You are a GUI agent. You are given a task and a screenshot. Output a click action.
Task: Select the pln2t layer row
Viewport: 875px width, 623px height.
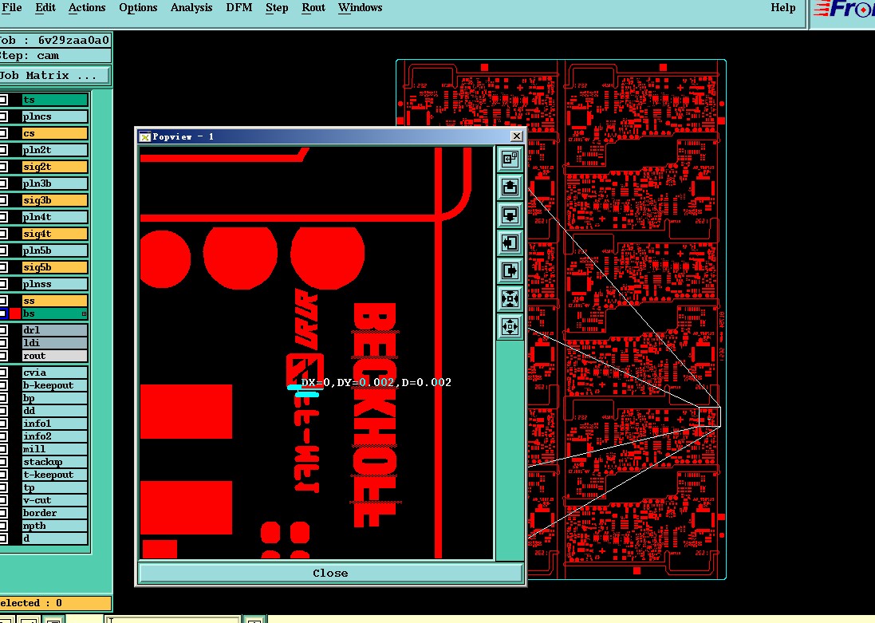[x=55, y=150]
